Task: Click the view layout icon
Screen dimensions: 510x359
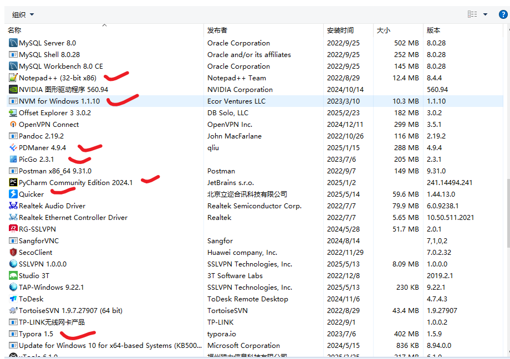Action: point(472,14)
